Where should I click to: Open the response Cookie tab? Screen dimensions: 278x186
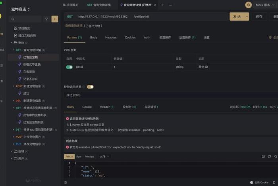coord(87,107)
